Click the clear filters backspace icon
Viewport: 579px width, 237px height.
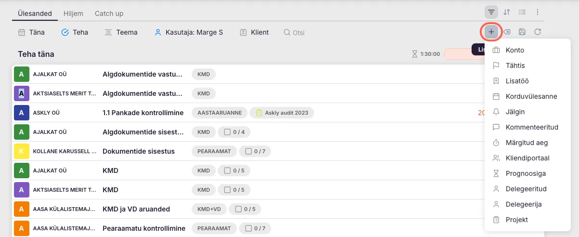[x=507, y=32]
